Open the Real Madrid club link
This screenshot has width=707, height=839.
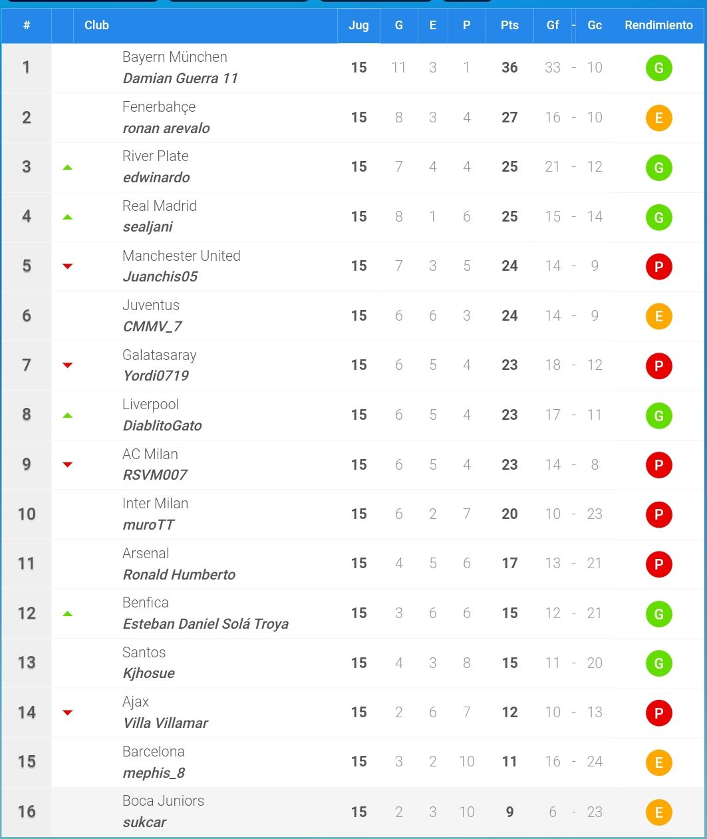[160, 206]
